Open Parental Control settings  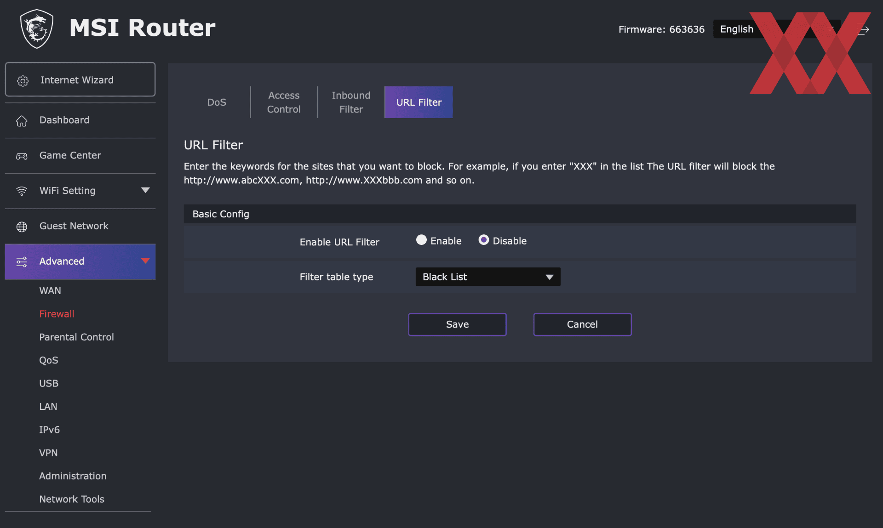click(x=76, y=337)
